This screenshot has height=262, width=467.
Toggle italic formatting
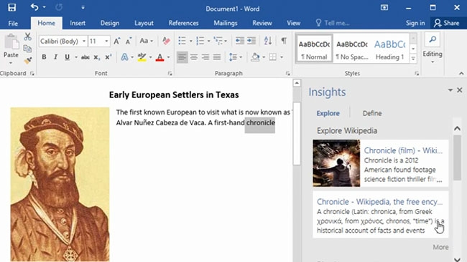(x=55, y=57)
